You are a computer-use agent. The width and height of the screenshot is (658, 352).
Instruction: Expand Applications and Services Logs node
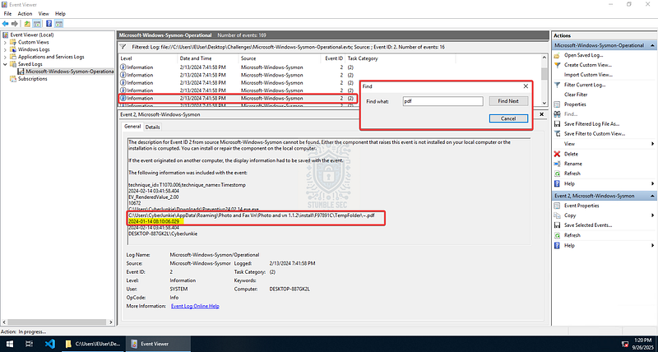[5, 57]
